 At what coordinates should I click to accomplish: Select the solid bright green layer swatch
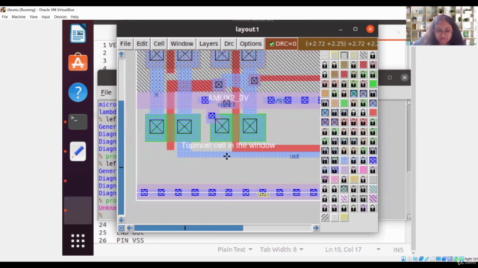pos(373,84)
